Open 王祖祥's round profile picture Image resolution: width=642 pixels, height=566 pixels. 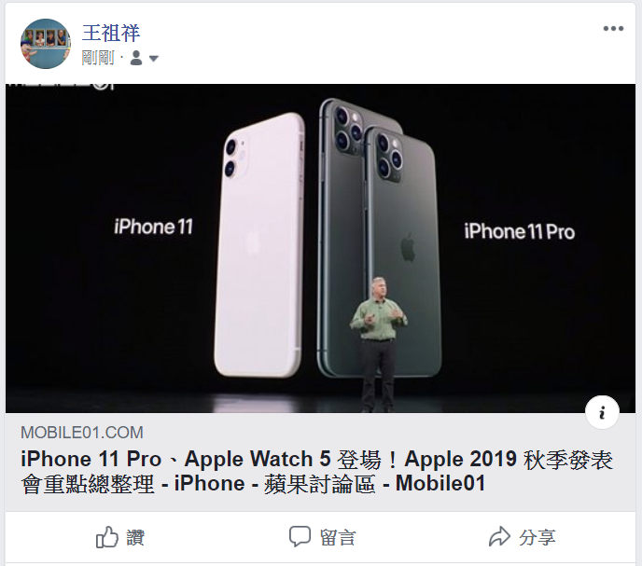tap(46, 44)
